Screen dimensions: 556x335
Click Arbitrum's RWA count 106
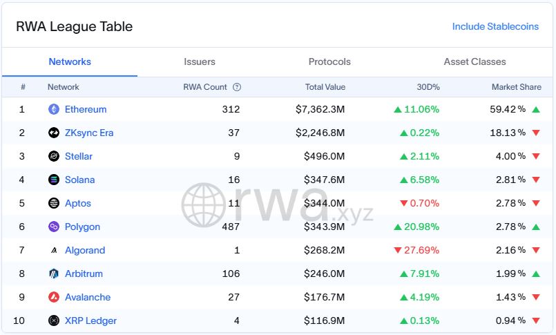coord(231,274)
